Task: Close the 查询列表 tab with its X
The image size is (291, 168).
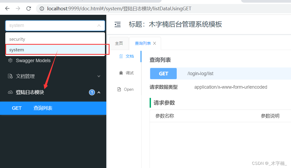Action: click(154, 43)
